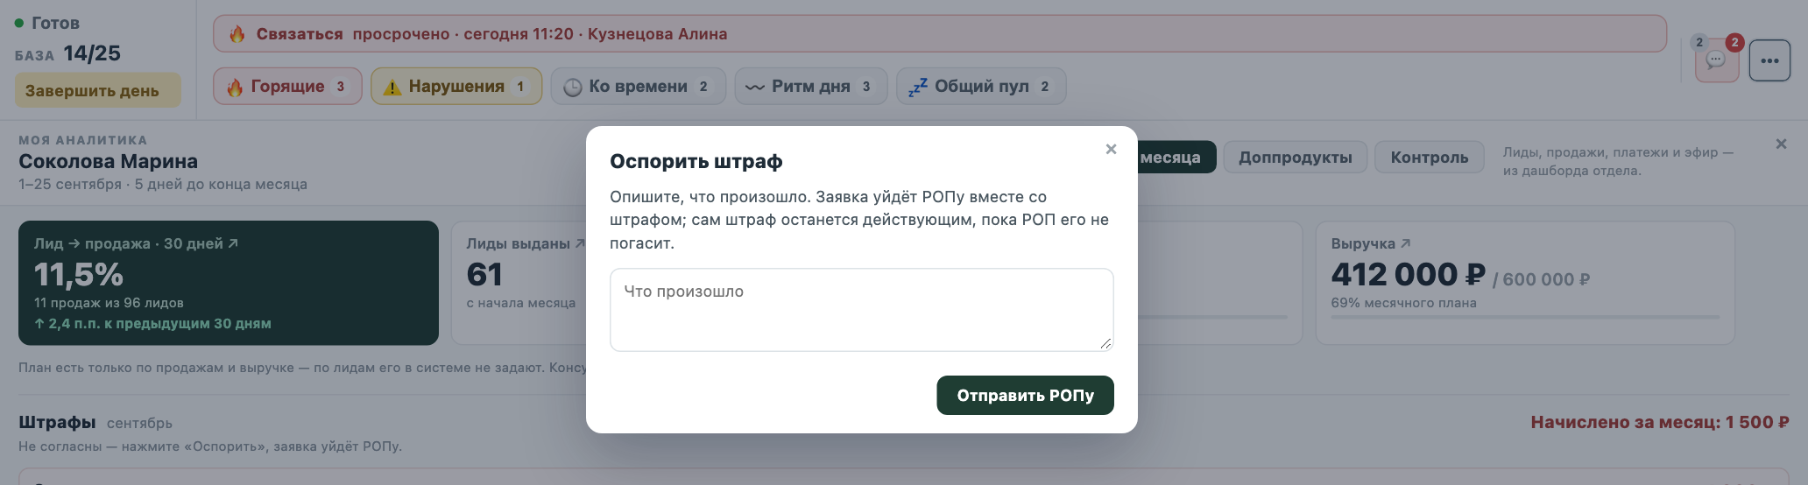
Task: Open the Горящие filter chip
Action: [287, 86]
